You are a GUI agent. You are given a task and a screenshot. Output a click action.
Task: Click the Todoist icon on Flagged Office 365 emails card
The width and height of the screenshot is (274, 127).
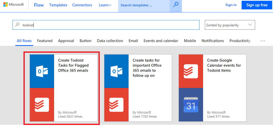[x=42, y=105]
